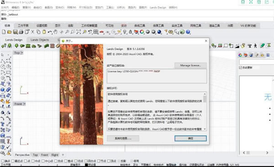Click the Manage license... button
The width and height of the screenshot is (274, 167).
click(x=190, y=65)
